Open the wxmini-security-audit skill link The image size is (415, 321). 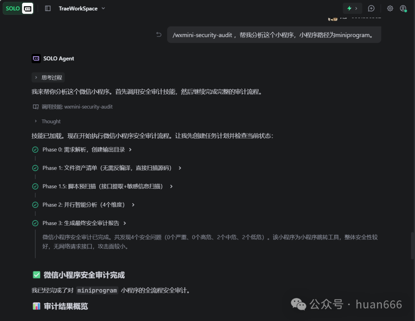[x=88, y=107]
